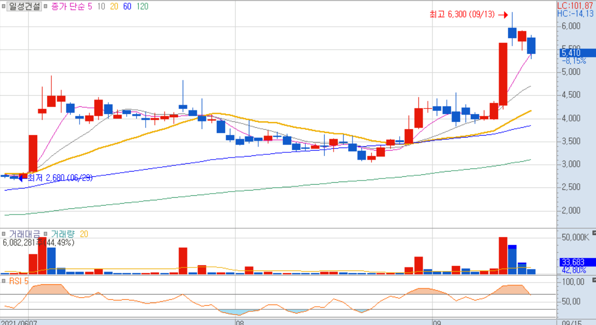Click the 08 month marker on date axis
This screenshot has height=325, width=596.
[x=239, y=323]
